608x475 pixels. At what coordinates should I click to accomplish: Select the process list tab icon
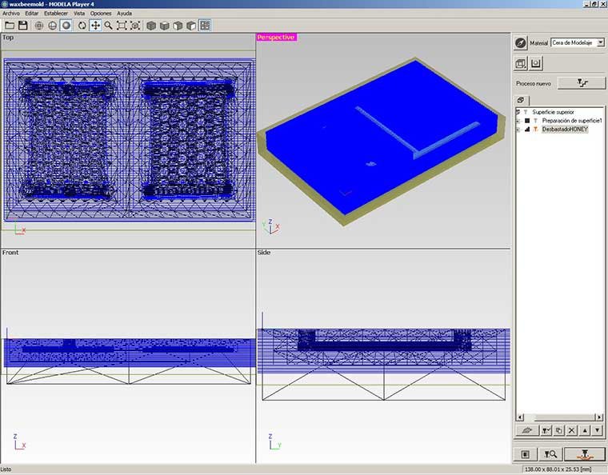pos(521,100)
